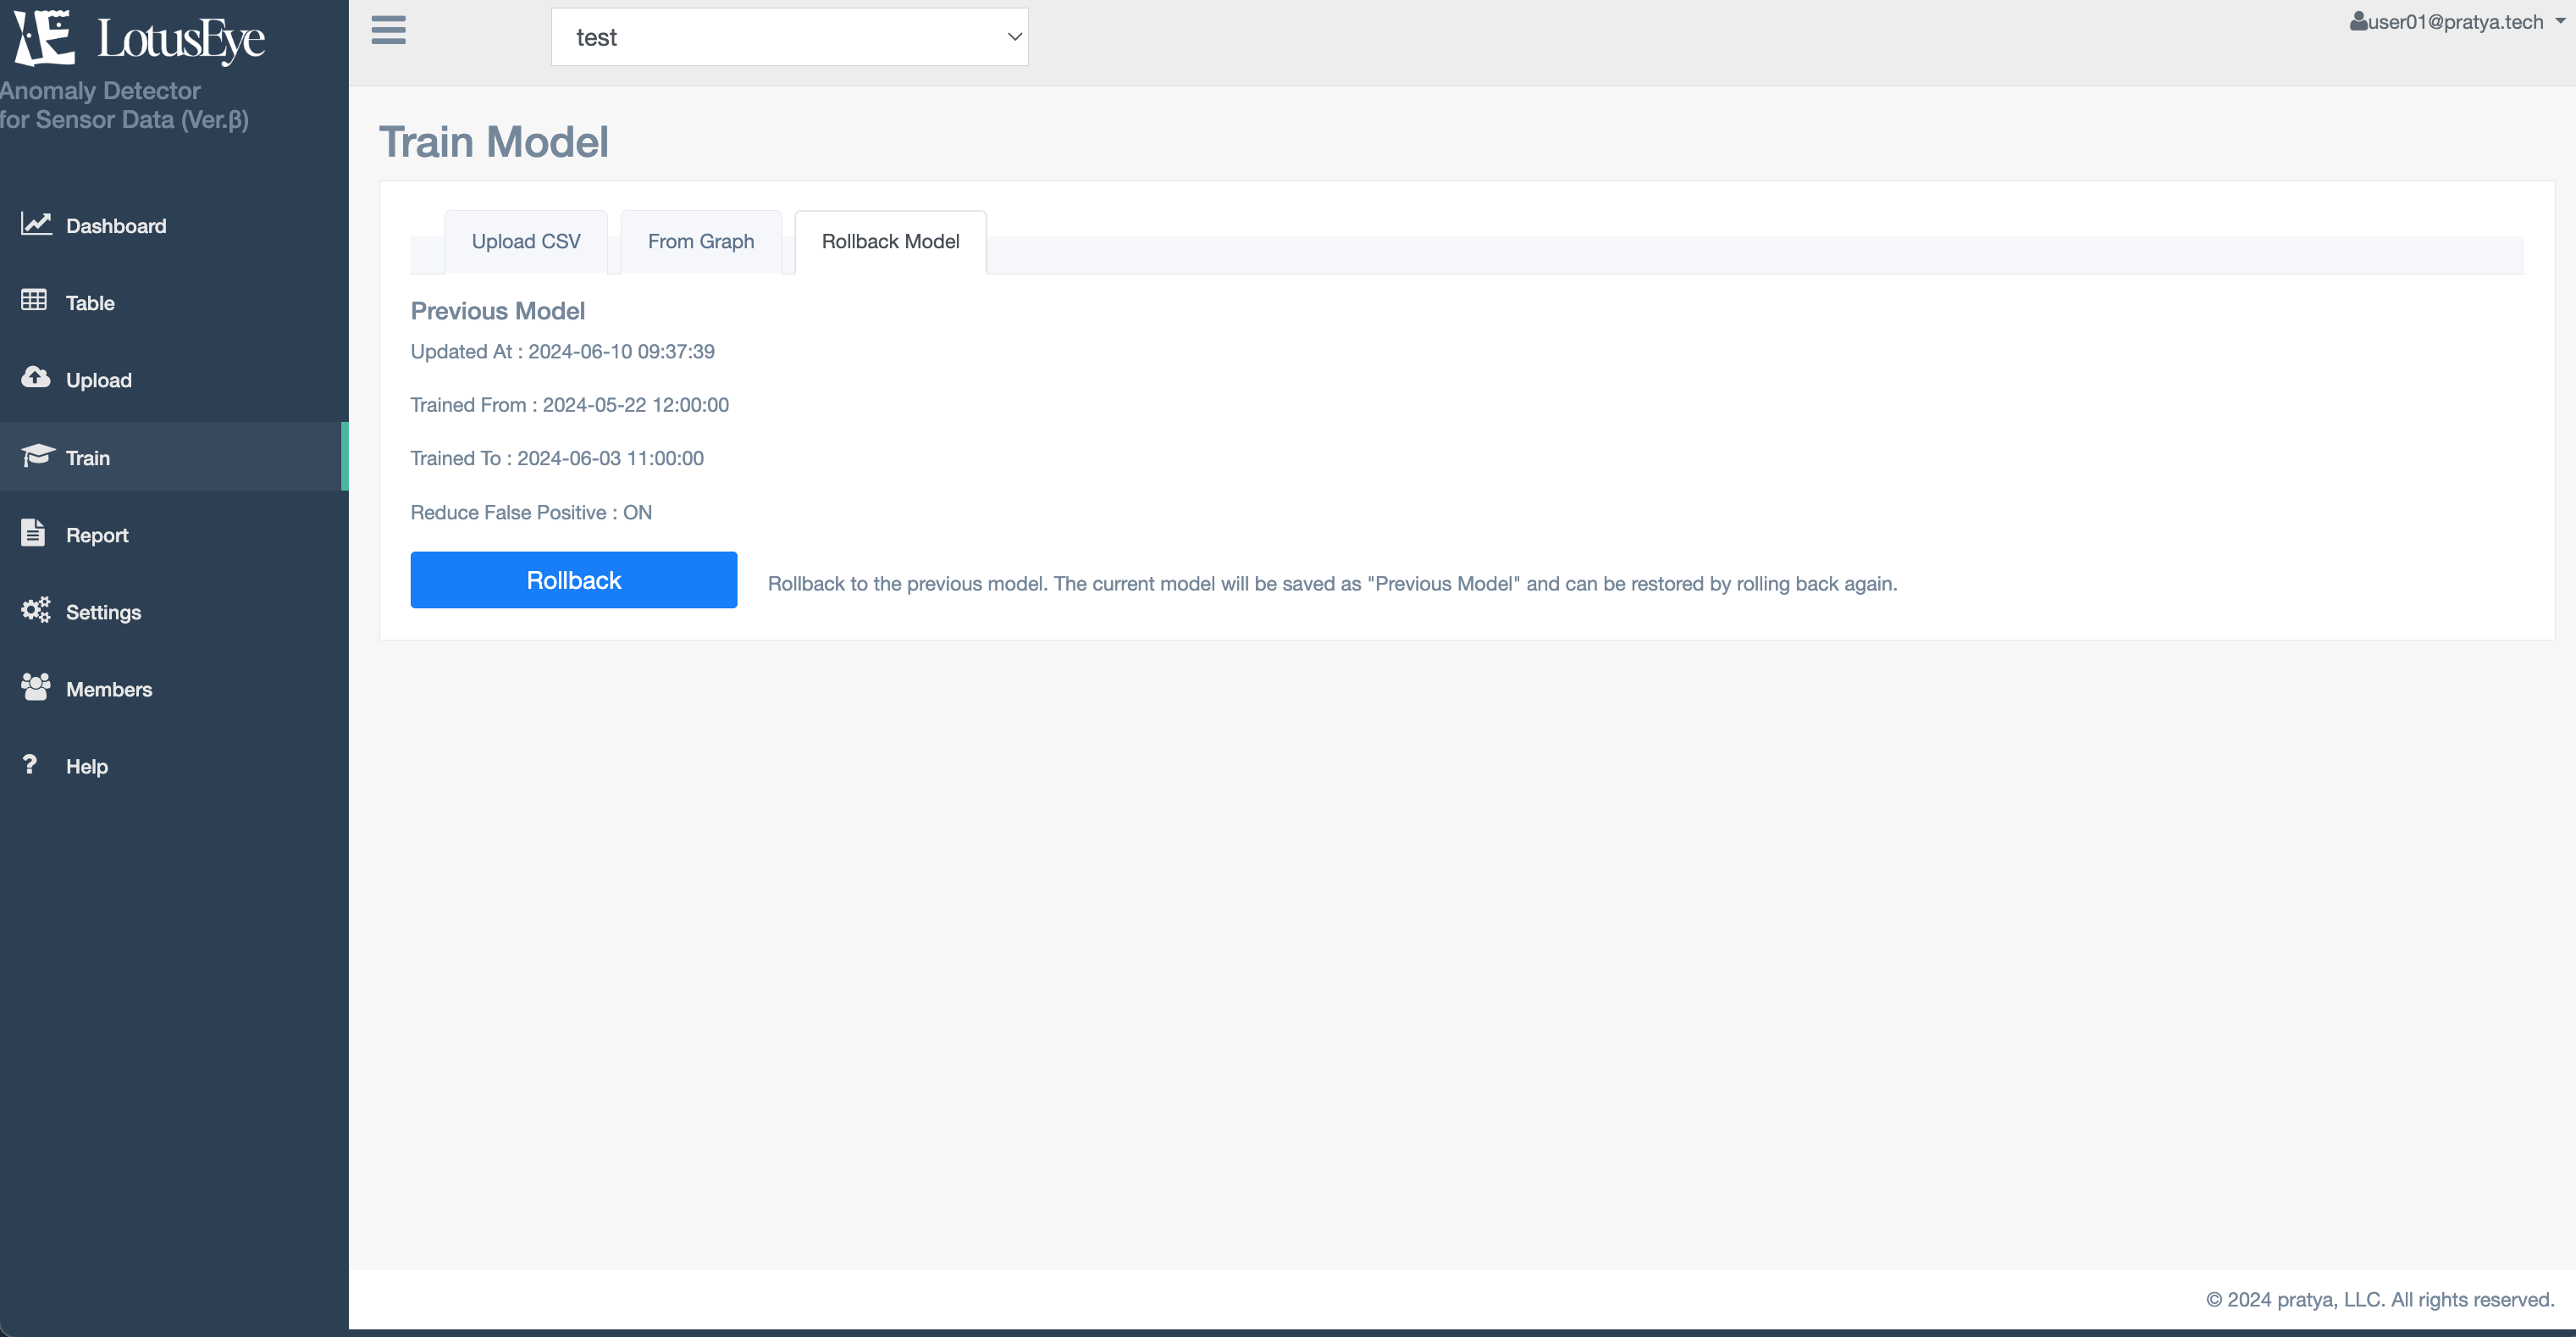
Task: Click the Report document icon
Action: (34, 532)
